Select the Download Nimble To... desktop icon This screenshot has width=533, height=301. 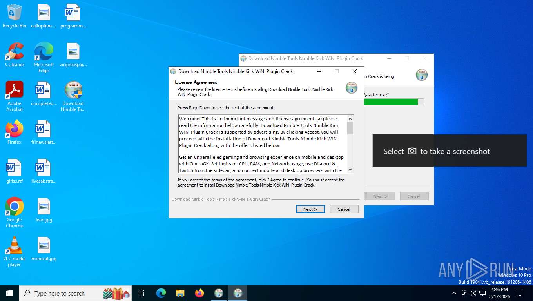point(73,96)
